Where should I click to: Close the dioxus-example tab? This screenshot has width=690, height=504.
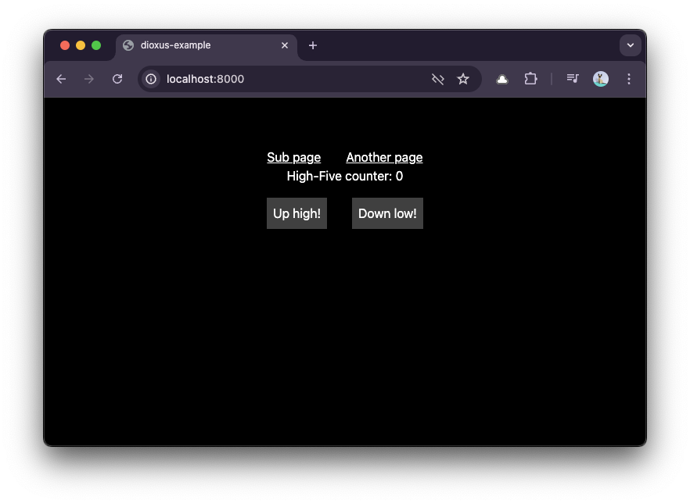pyautogui.click(x=285, y=45)
